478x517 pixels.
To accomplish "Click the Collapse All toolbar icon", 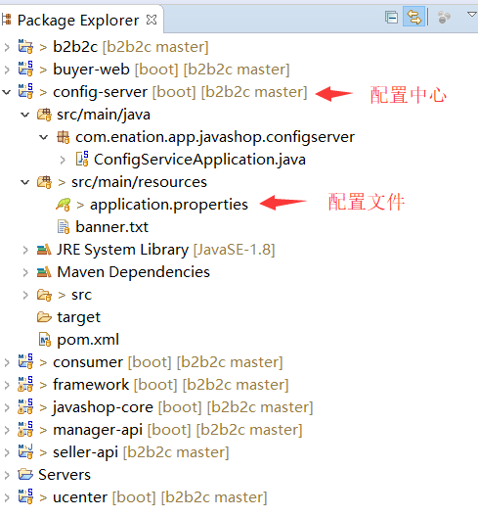I will tap(391, 18).
